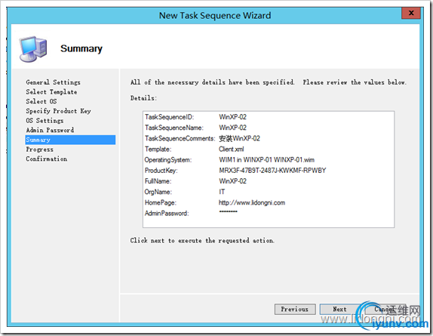This screenshot has width=433, height=336.
Task: Click the TaskSequenceComments value
Action: tap(239, 138)
